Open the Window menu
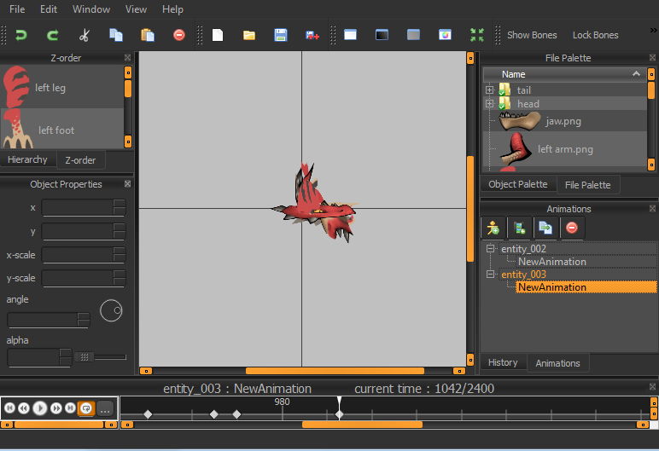Screen dimensions: 659x451 click(91, 9)
